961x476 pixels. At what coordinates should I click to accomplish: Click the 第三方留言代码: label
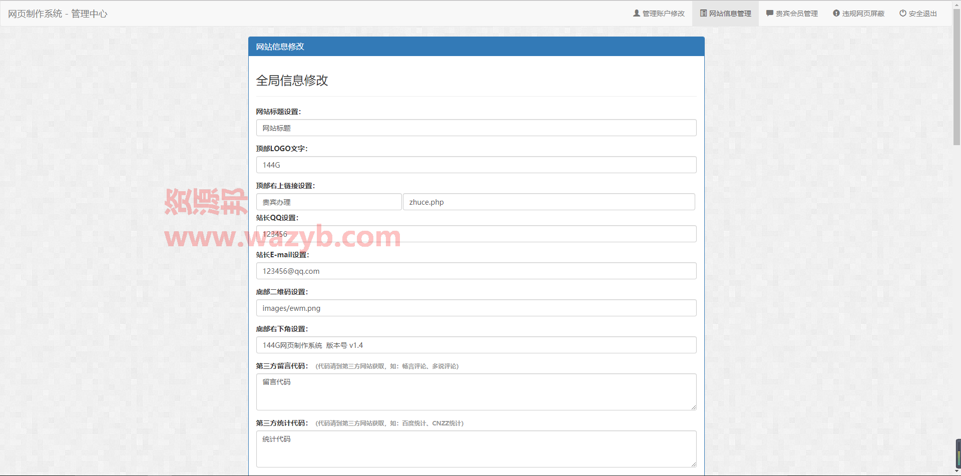tap(282, 366)
